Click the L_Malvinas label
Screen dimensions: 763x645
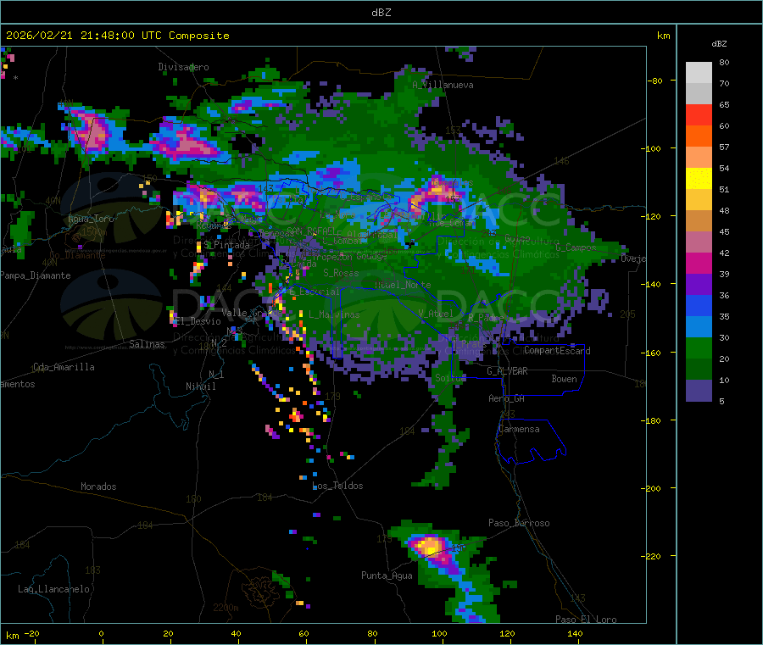(x=334, y=314)
